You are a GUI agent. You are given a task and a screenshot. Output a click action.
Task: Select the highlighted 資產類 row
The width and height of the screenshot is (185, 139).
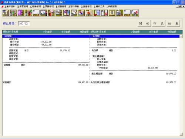(91, 36)
